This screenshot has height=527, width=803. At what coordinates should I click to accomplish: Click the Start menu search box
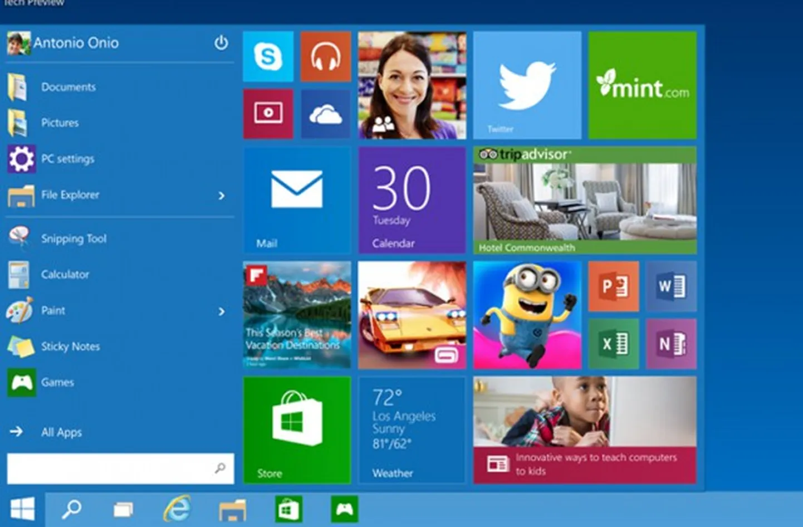click(x=120, y=469)
